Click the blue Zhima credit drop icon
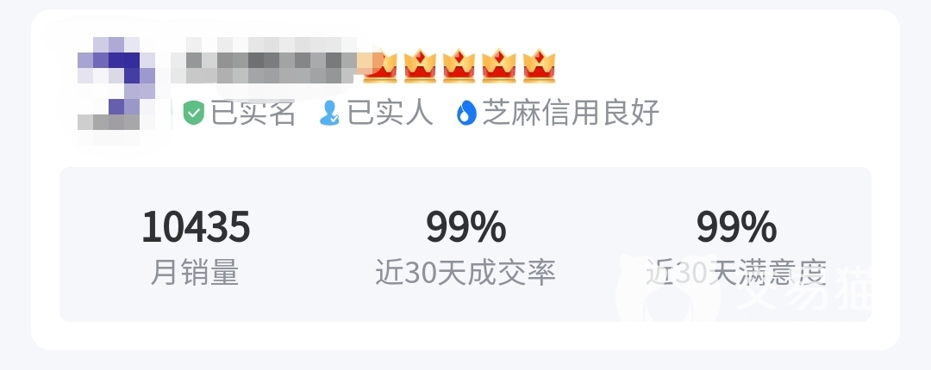The width and height of the screenshot is (931, 370). (x=466, y=113)
